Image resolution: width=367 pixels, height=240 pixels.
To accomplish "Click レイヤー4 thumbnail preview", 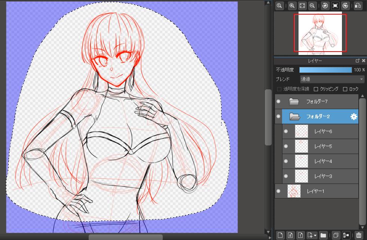I will coord(302,161).
